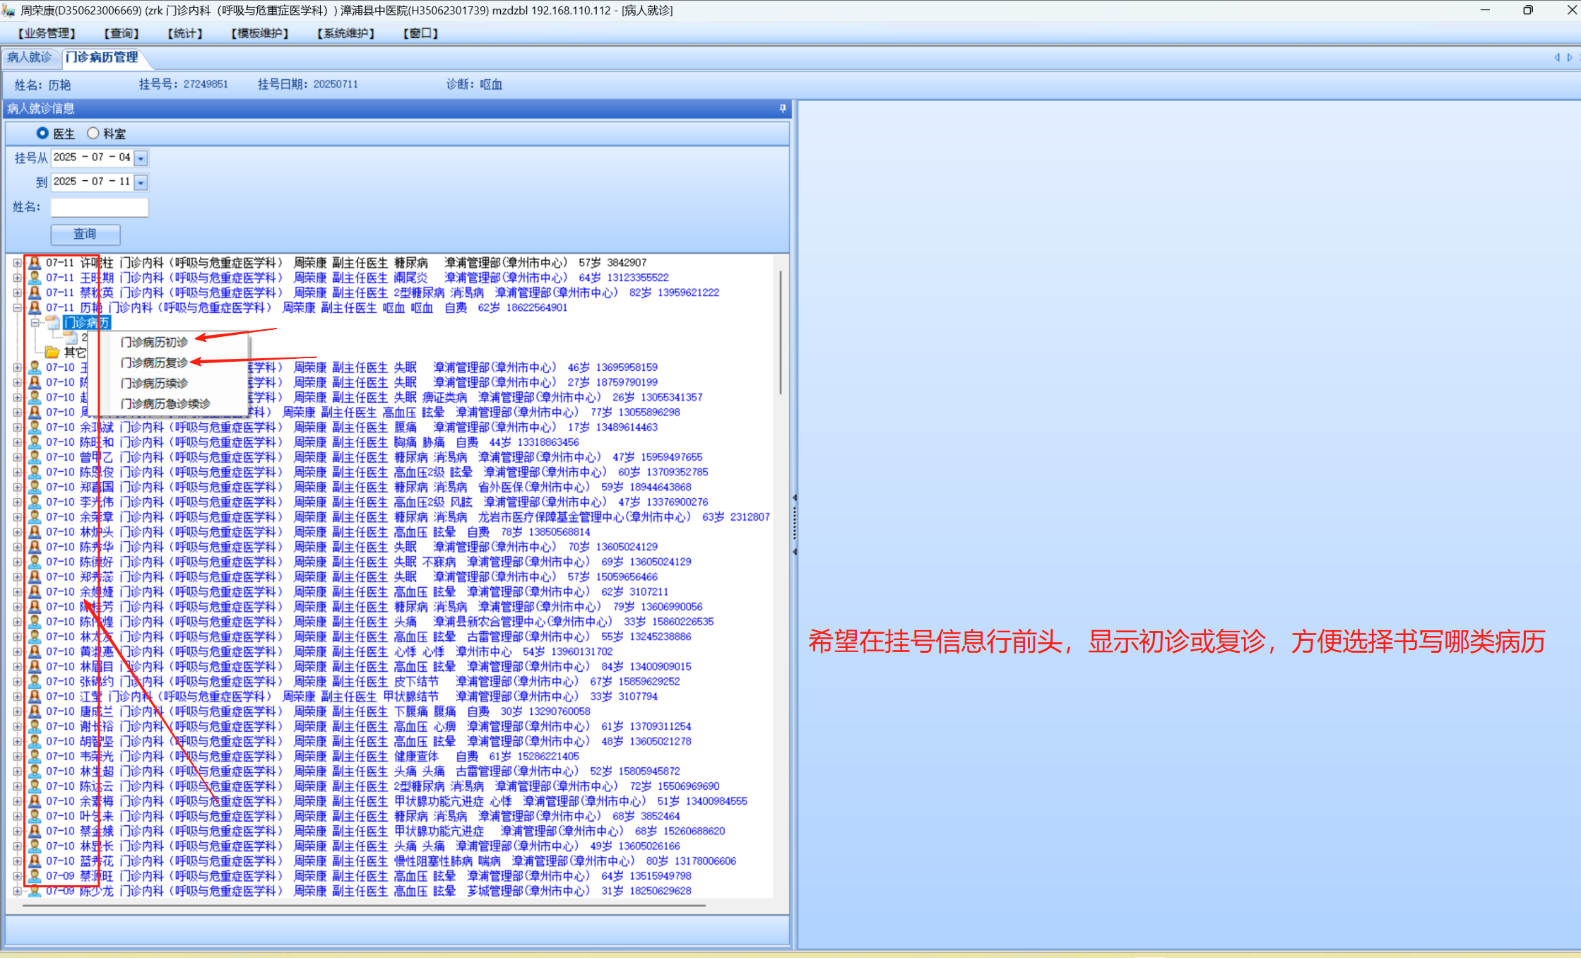Choose 门诊病历复诊 from context menu
The height and width of the screenshot is (958, 1581).
point(154,362)
